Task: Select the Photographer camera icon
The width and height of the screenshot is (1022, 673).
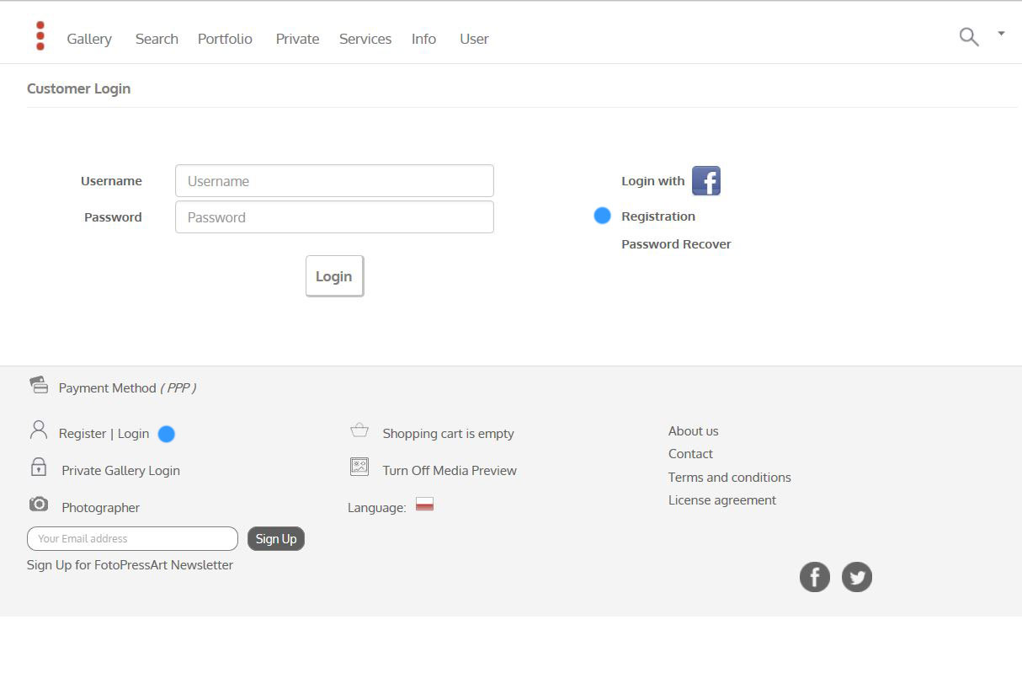Action: tap(38, 504)
